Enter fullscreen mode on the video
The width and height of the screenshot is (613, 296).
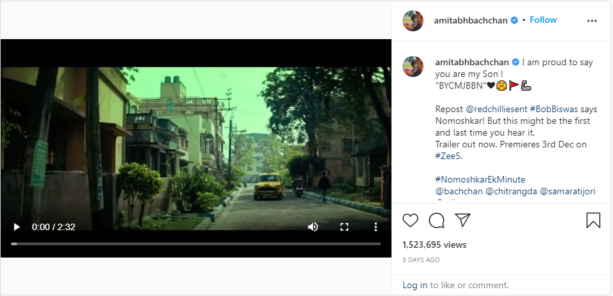[x=344, y=227]
